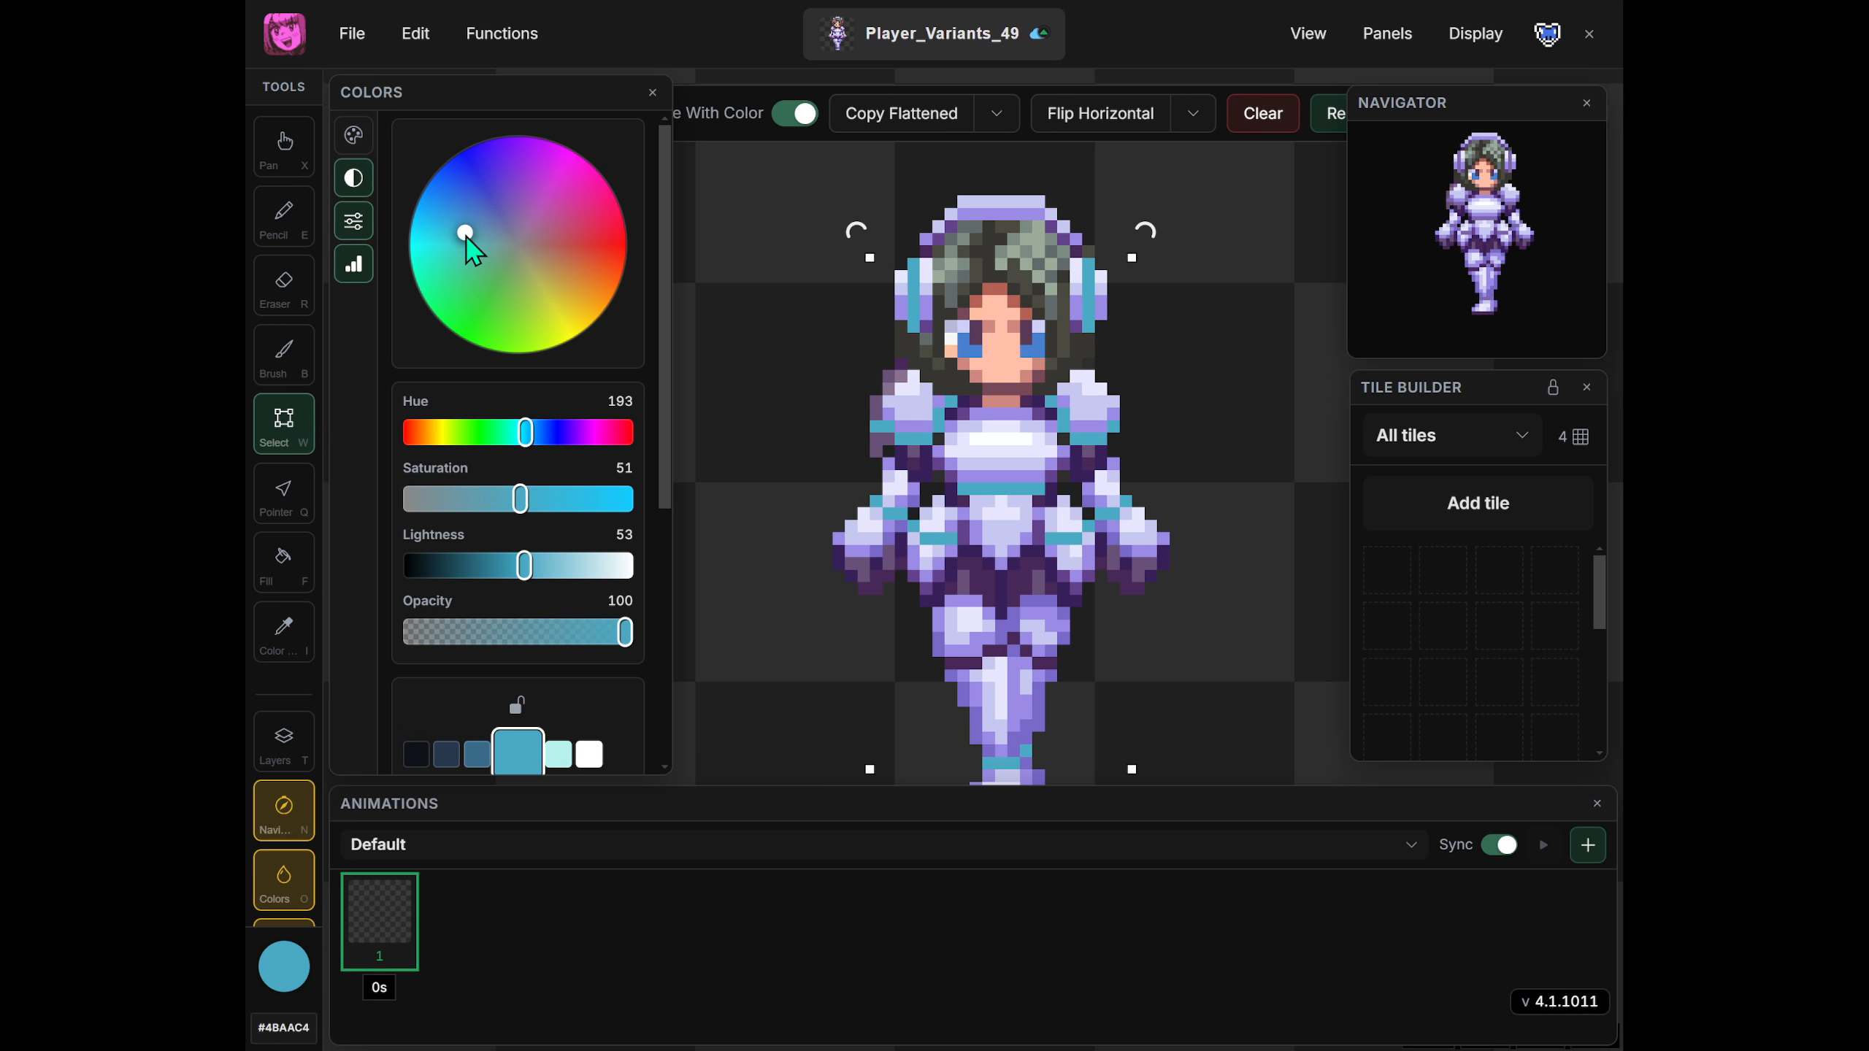Click the version v 4.1.1011 label
The width and height of the screenshot is (1869, 1051).
click(1559, 1001)
